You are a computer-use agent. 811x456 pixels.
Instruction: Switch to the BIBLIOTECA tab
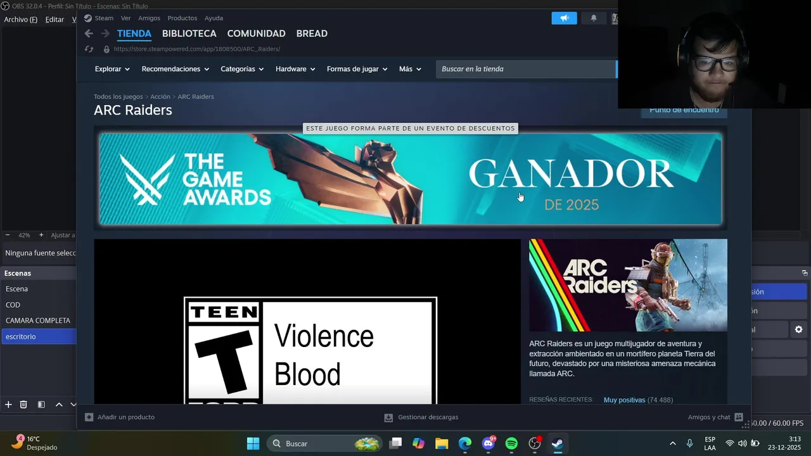point(189,34)
